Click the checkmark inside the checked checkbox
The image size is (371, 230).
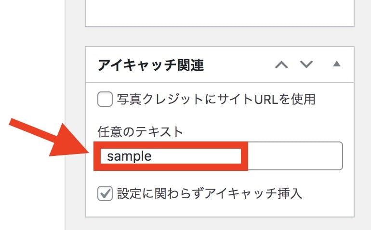(x=106, y=193)
